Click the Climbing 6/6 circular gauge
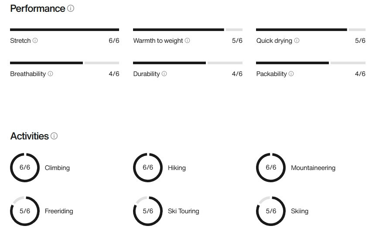 point(25,167)
